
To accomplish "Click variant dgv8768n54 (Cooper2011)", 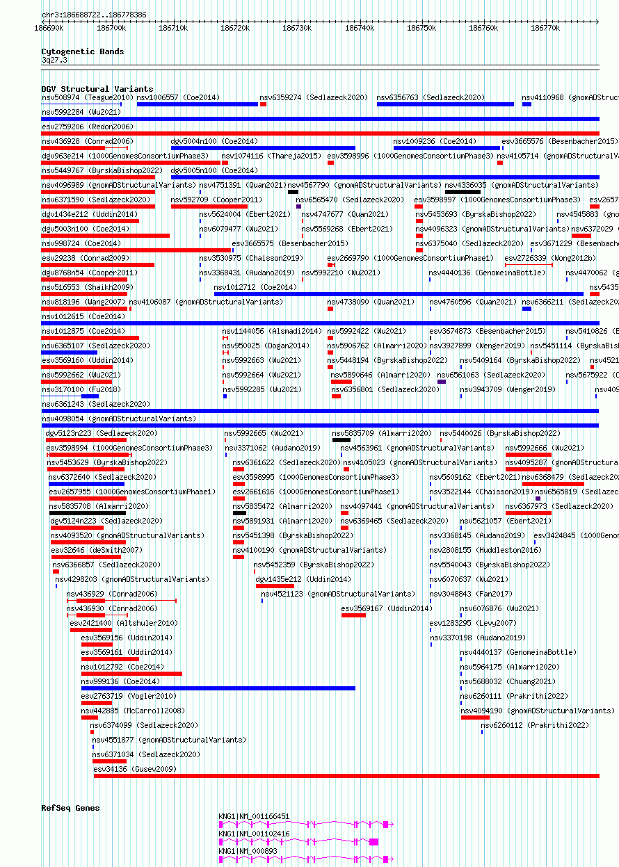I will (x=90, y=273).
